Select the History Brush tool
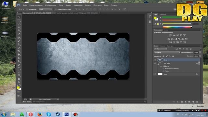 tap(19, 48)
